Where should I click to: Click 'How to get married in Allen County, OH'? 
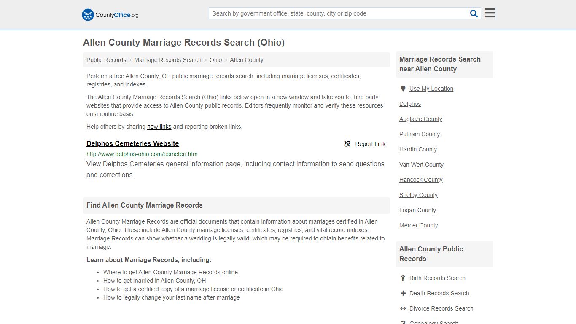[x=155, y=281]
